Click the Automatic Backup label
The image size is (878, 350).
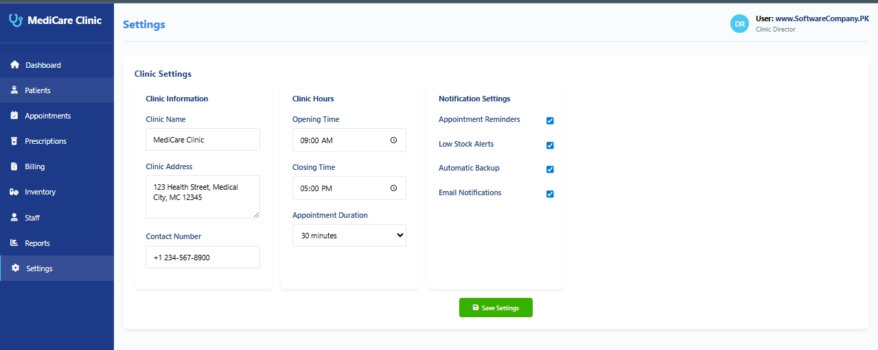click(x=469, y=168)
